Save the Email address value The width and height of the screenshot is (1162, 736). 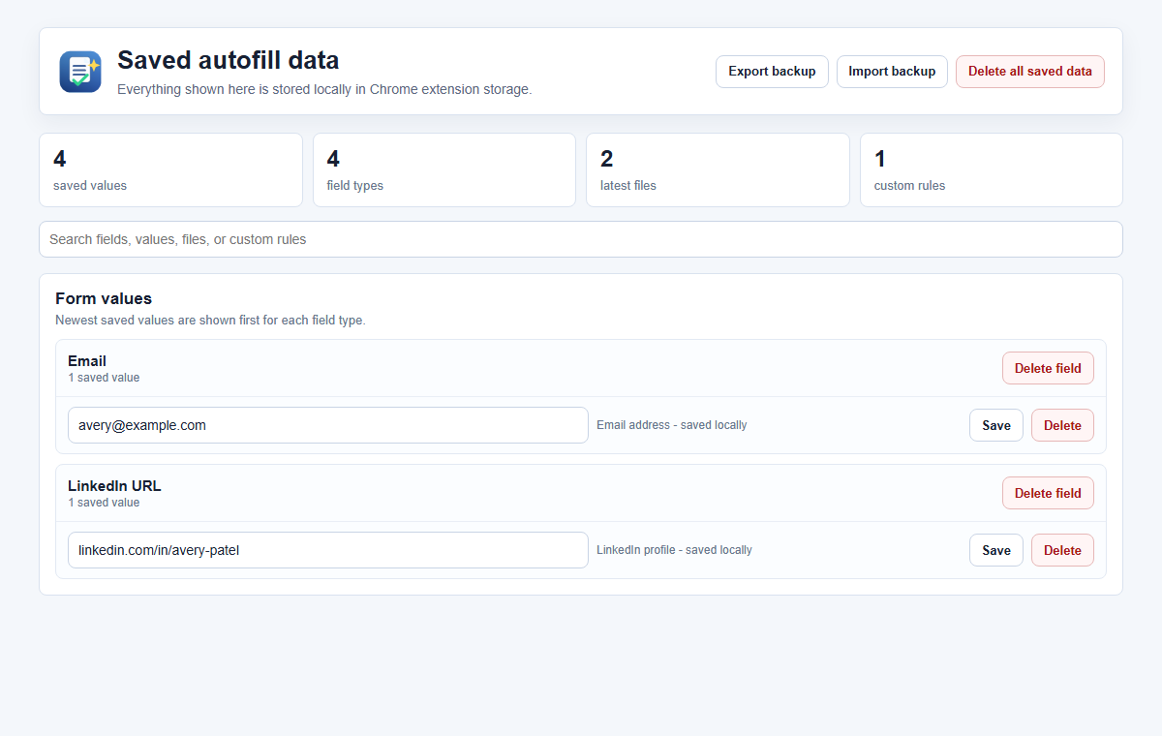coord(996,425)
